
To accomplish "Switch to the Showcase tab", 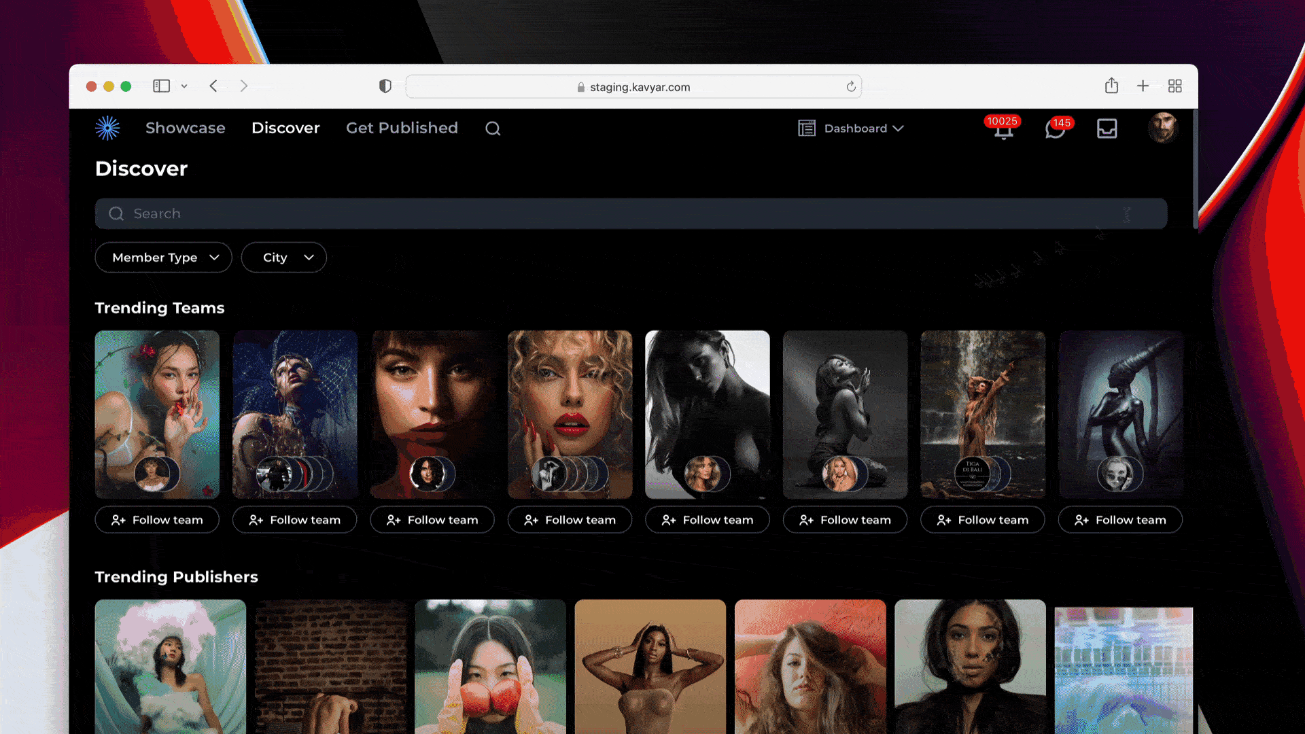I will click(x=185, y=128).
